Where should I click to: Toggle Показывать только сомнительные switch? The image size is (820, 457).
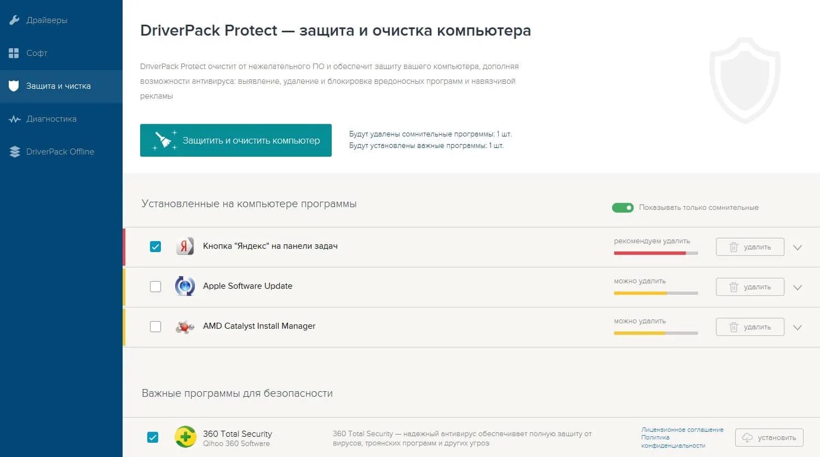point(623,208)
